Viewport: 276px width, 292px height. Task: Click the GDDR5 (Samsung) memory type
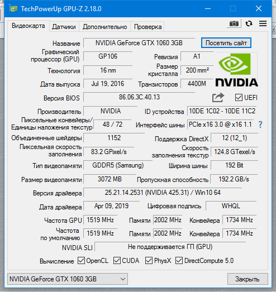pyautogui.click(x=118, y=165)
